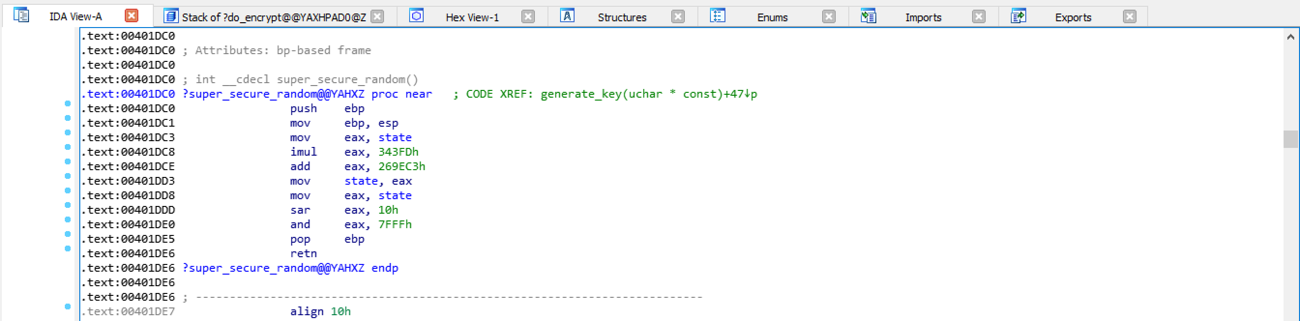
Task: Click the Exports tab icon
Action: (1019, 16)
